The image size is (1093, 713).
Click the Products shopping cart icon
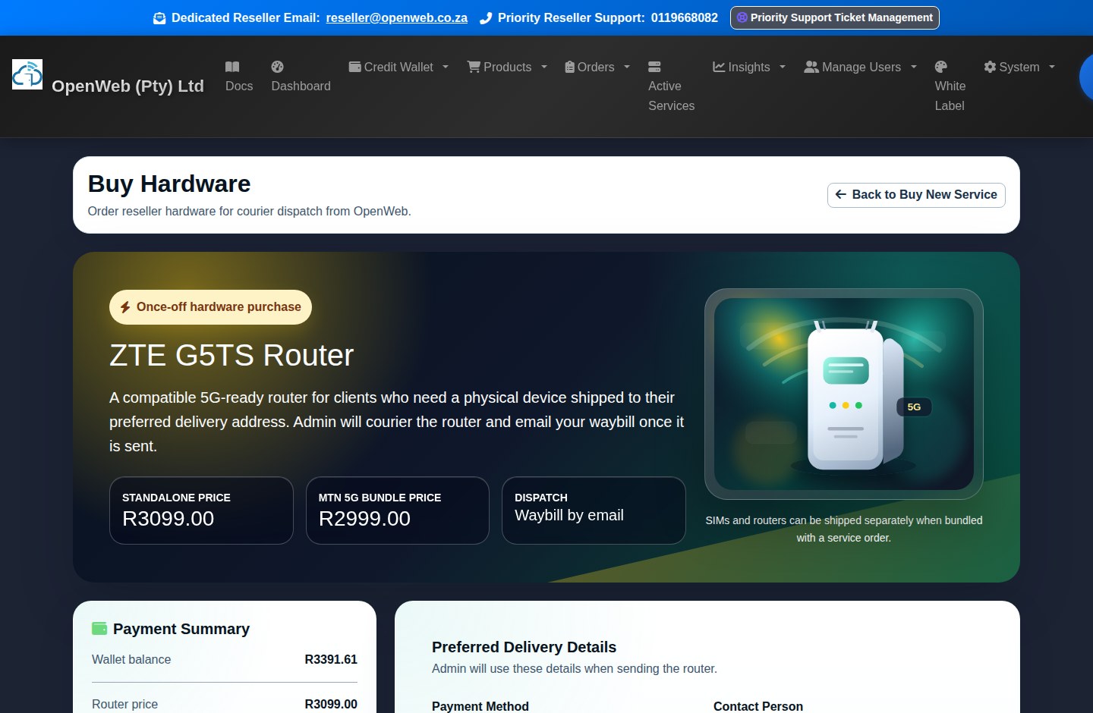474,67
